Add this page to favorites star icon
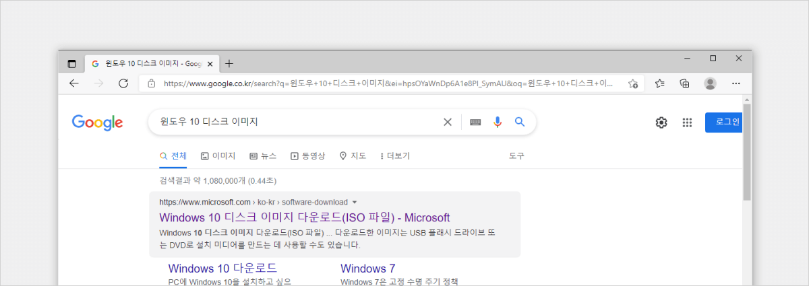Viewport: 809px width, 286px height. (x=633, y=83)
